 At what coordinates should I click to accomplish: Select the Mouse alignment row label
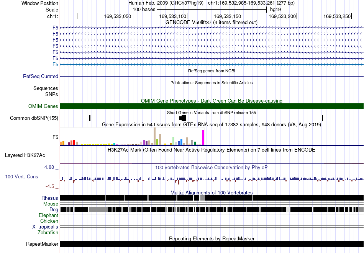coord(51,204)
